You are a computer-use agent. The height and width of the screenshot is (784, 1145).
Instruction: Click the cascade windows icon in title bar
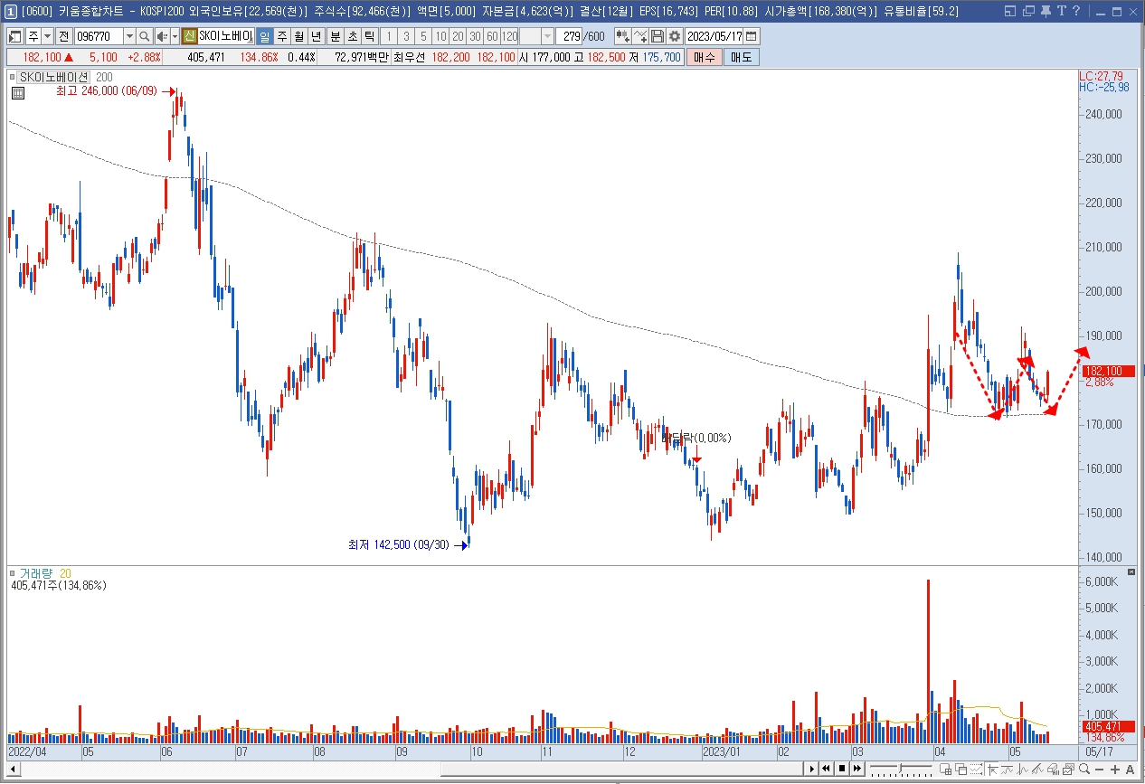click(1028, 11)
